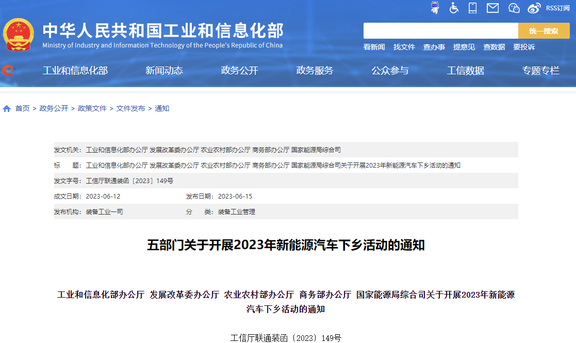This screenshot has height=343, width=576.
Task: Open the mobile phone version icon
Action: point(473,8)
